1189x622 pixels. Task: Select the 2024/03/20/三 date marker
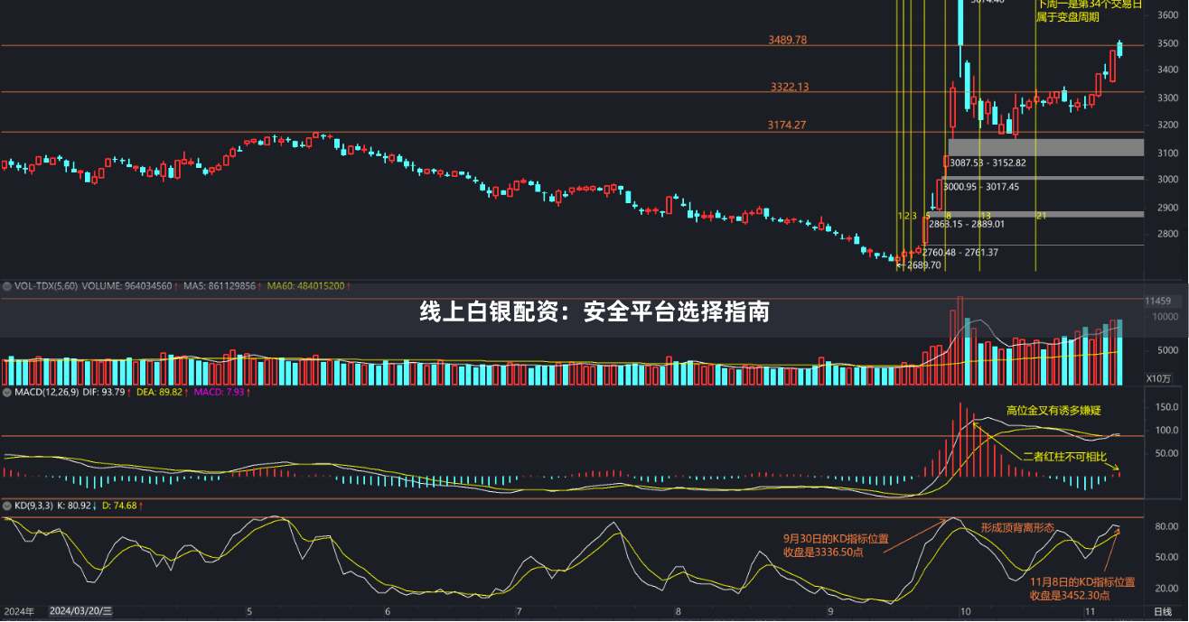point(81,612)
